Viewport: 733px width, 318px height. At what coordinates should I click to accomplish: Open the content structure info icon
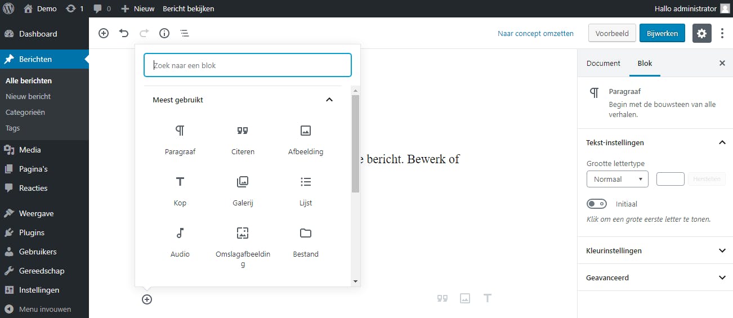[164, 33]
